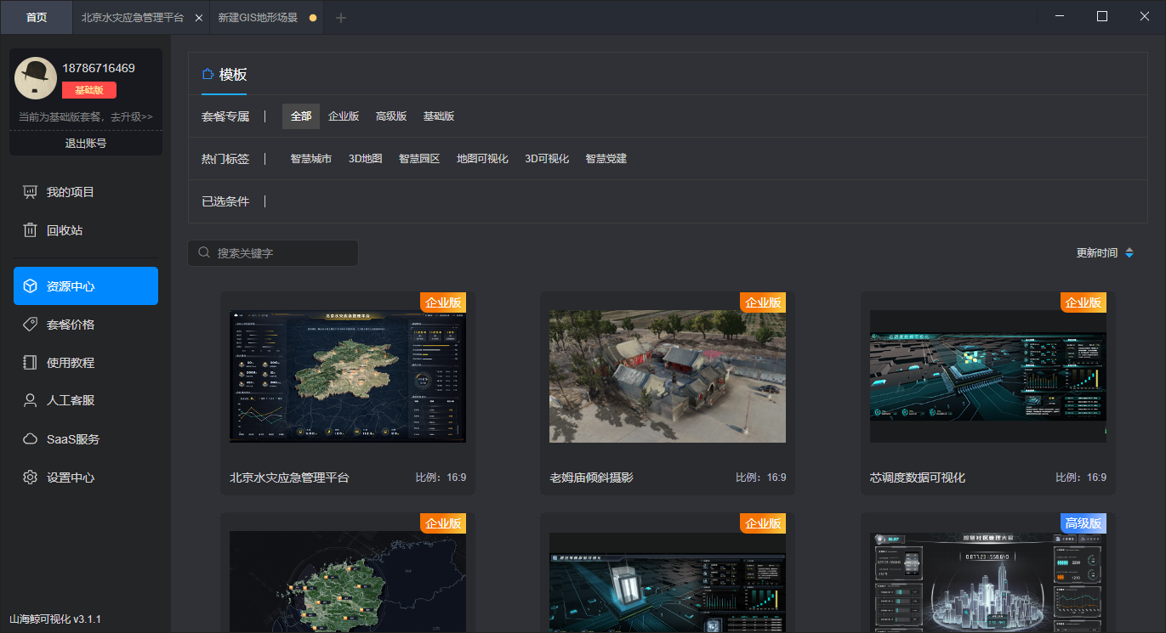This screenshot has height=633, width=1166.
Task: Click 退出账号 to log out
Action: point(86,144)
